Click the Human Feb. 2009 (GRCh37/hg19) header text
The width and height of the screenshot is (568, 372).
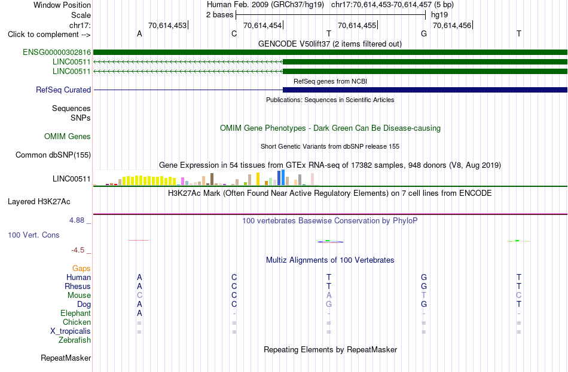[x=265, y=5]
